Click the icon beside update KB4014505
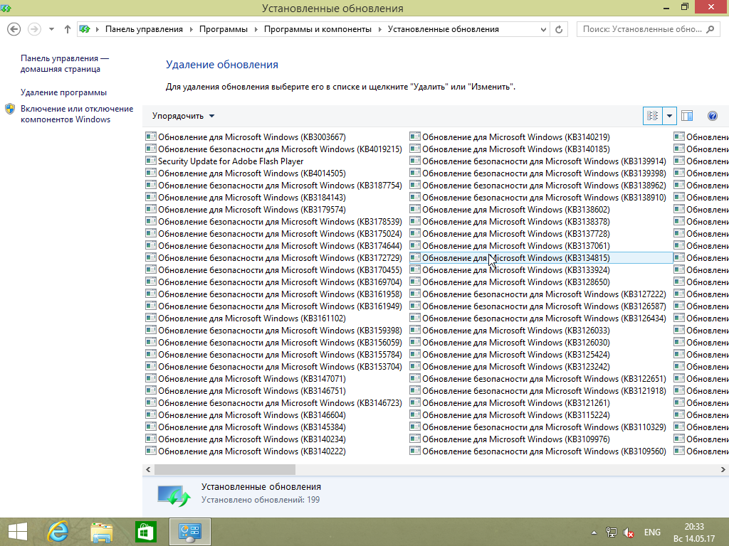The image size is (729, 546). point(151,173)
